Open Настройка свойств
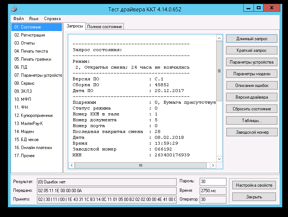Image resolution: width=288 pixels, height=217 pixels. click(x=254, y=185)
